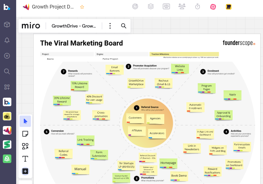Open the Miro board options menu
This screenshot has height=184, width=263.
tap(110, 26)
